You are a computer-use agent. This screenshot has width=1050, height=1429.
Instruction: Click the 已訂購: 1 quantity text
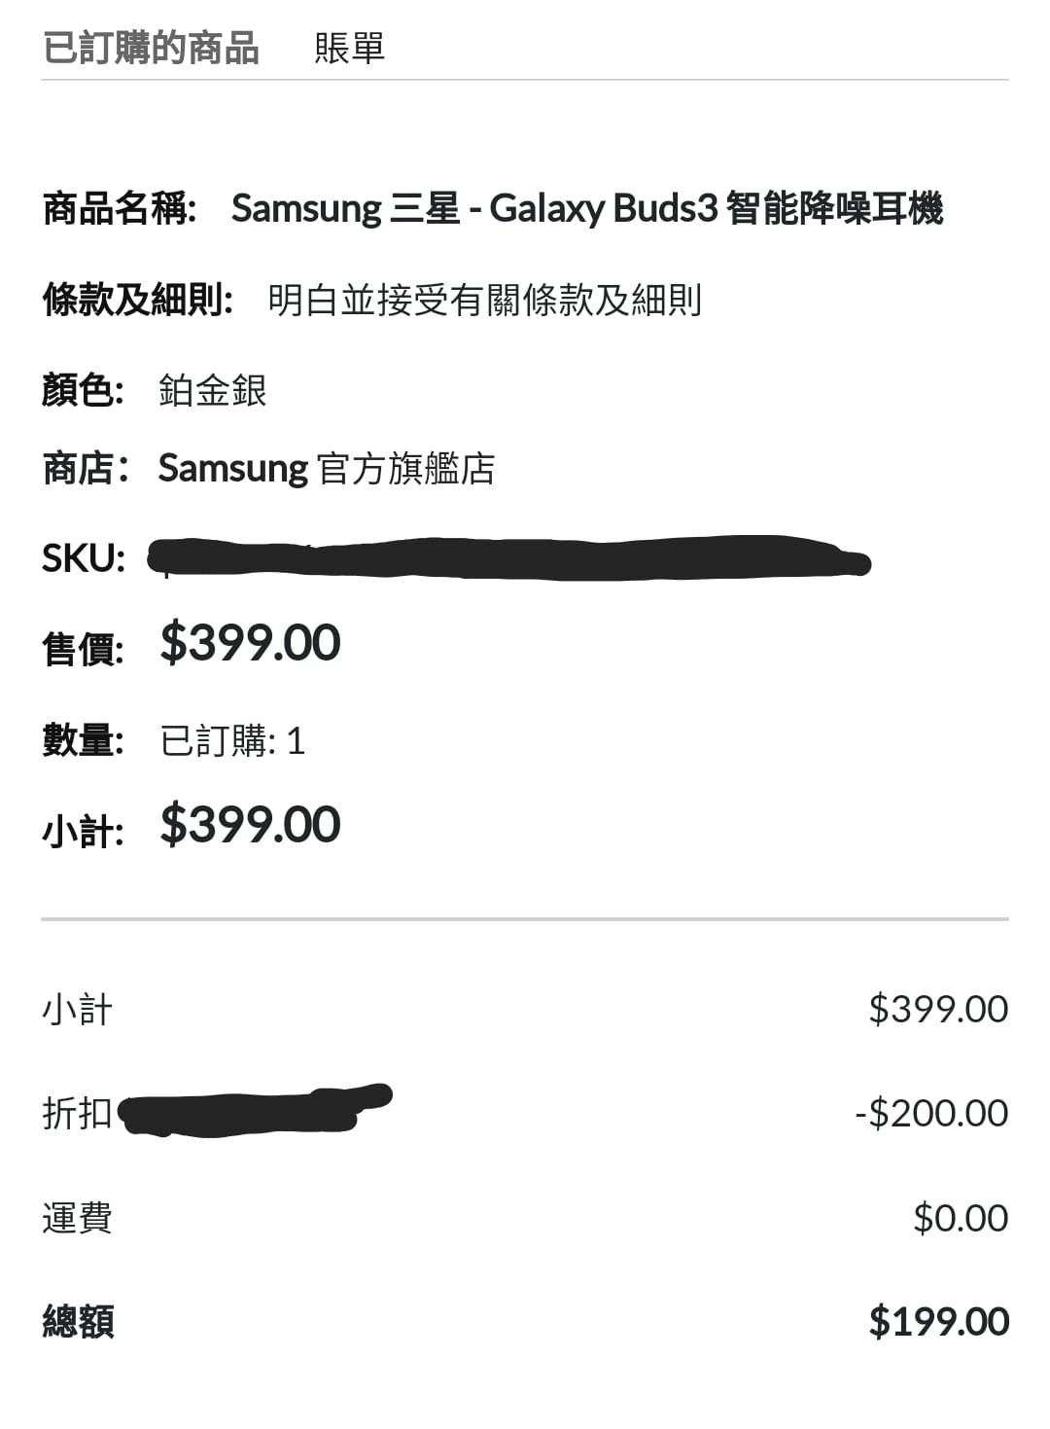tap(233, 741)
